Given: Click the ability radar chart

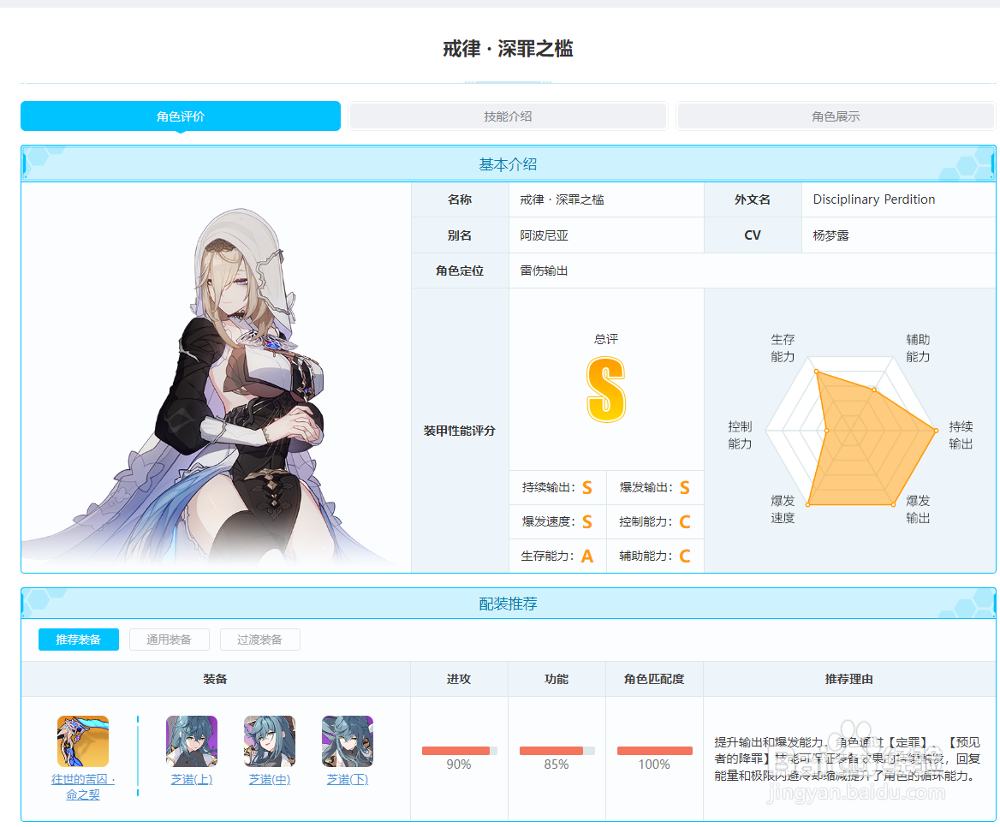Looking at the screenshot, I should click(x=850, y=431).
